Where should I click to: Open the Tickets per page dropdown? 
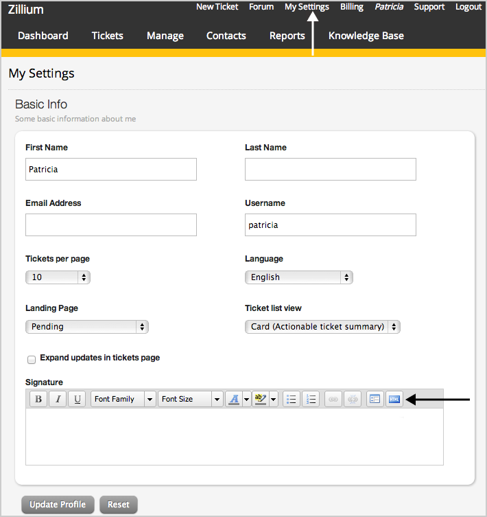tap(58, 277)
